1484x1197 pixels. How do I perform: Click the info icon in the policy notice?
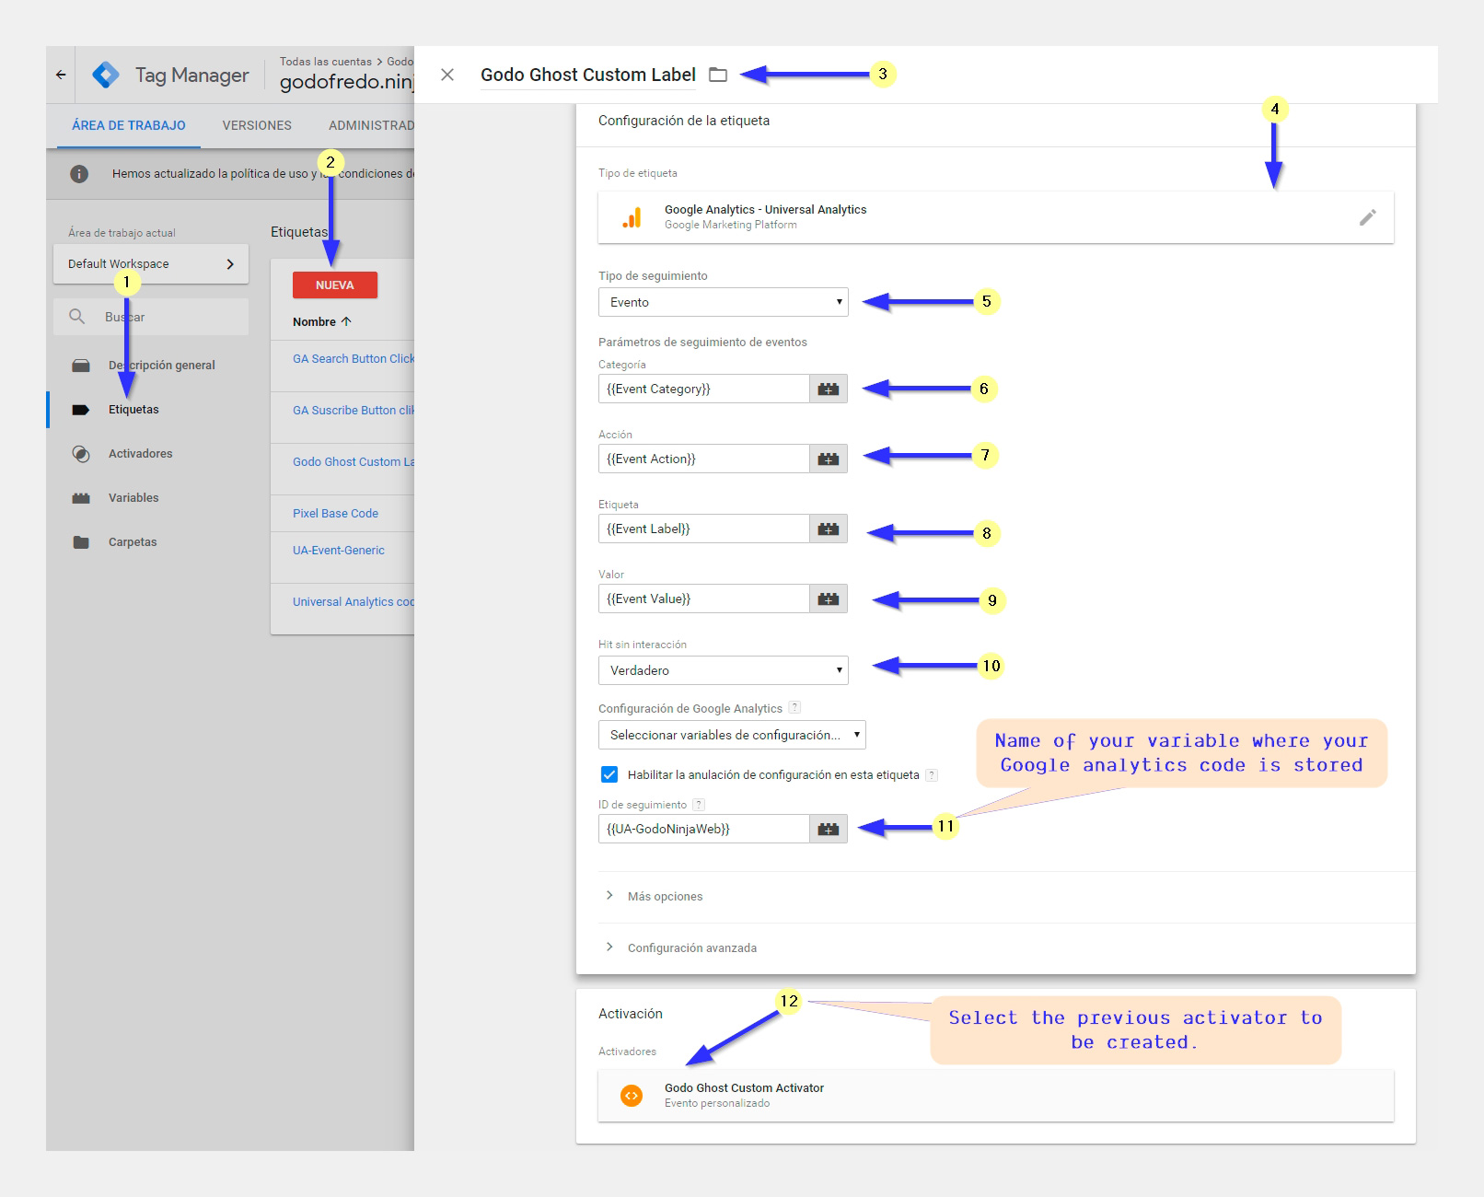click(x=79, y=174)
